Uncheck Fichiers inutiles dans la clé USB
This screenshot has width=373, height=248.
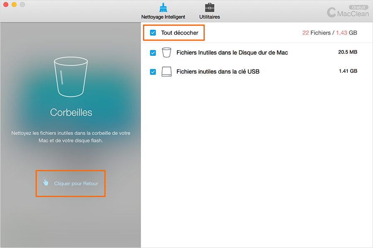coord(153,72)
